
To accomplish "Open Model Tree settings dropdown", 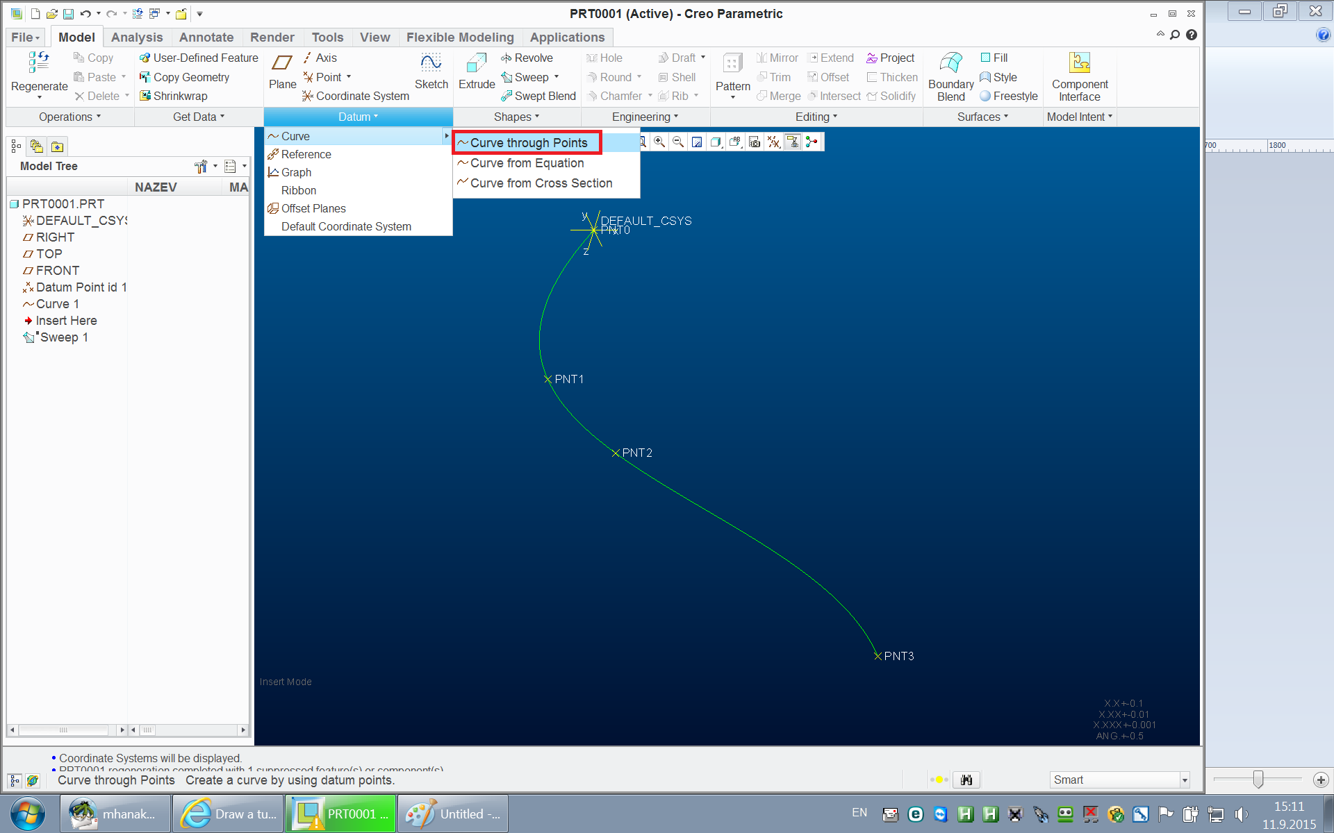I will click(206, 166).
